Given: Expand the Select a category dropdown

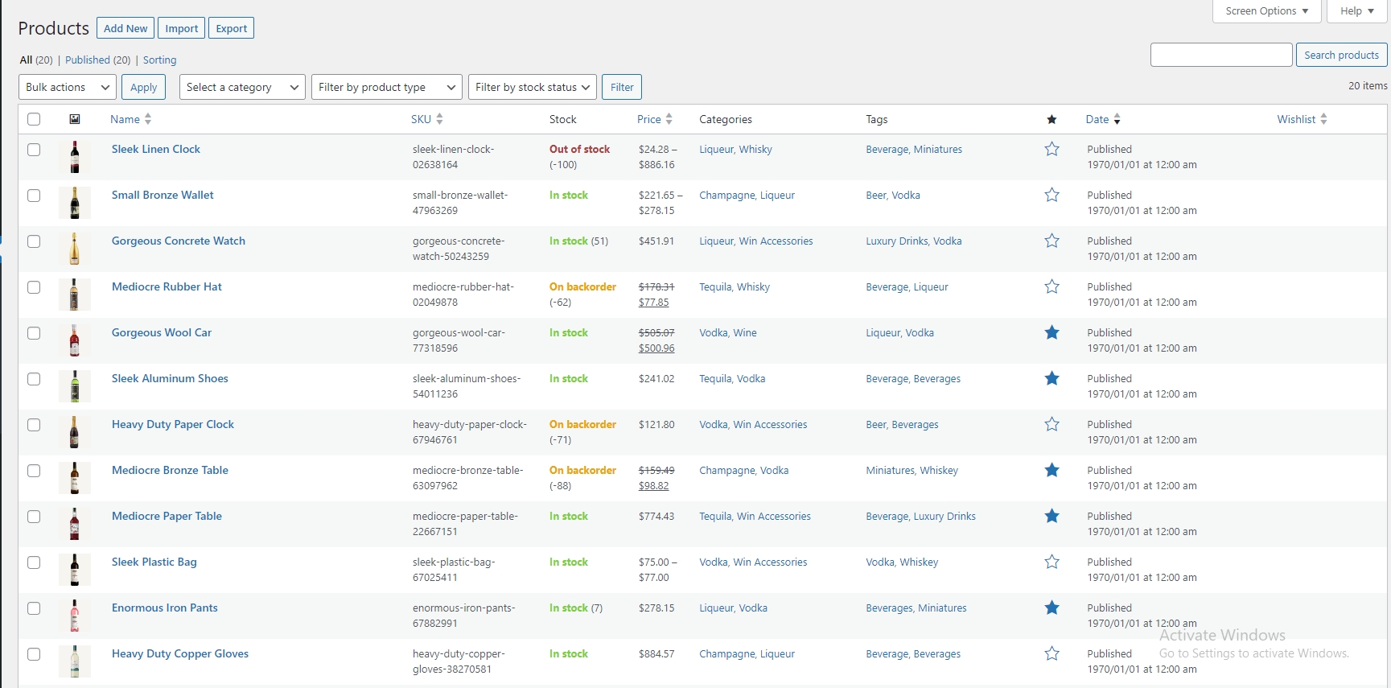Looking at the screenshot, I should tap(241, 87).
